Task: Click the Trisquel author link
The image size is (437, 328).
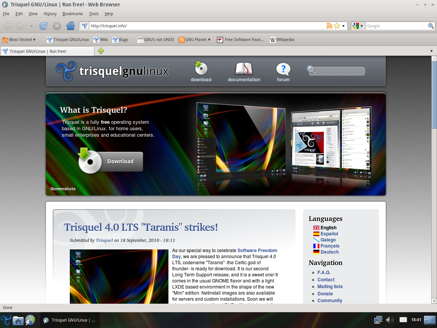Action: [104, 240]
